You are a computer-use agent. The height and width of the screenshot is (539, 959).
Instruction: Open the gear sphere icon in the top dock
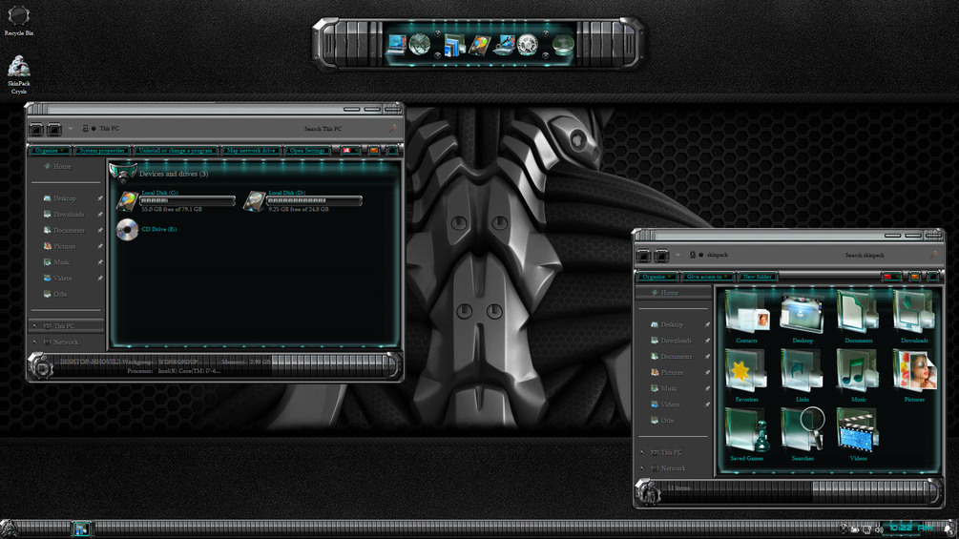pos(527,45)
